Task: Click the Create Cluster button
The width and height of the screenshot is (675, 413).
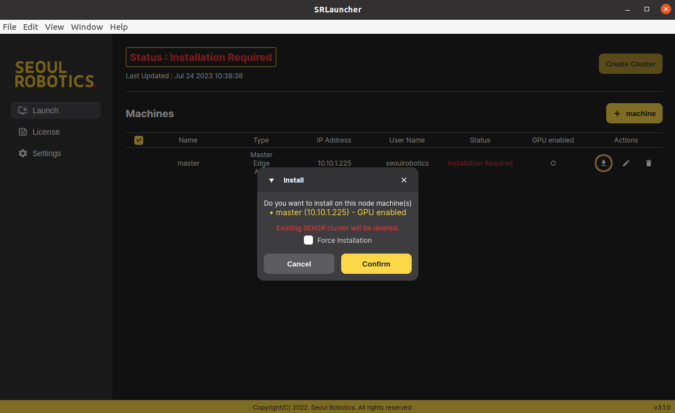Action: pyautogui.click(x=630, y=64)
